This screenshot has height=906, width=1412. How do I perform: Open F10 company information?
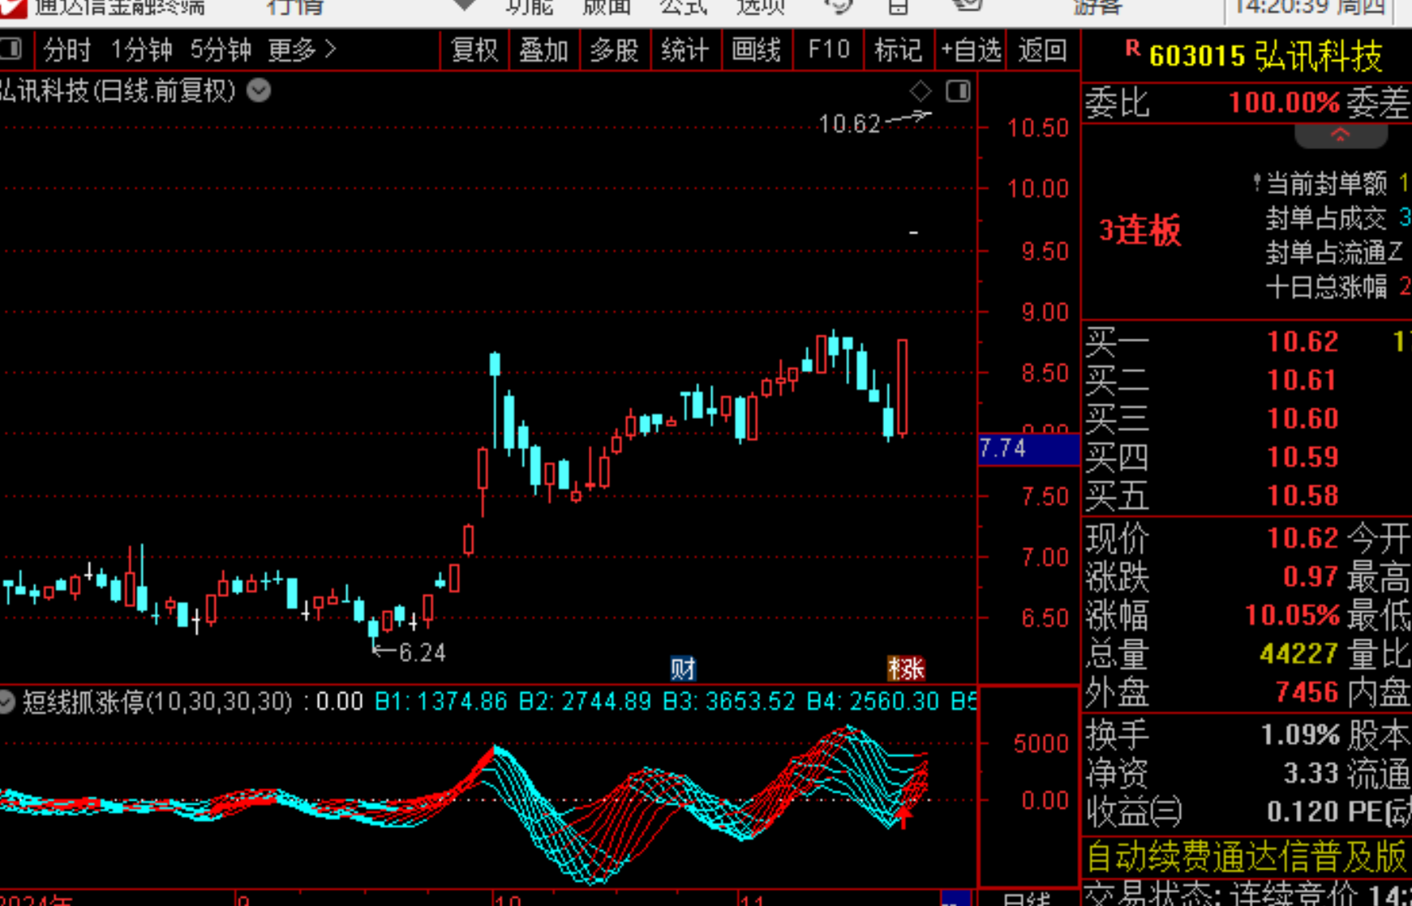(x=828, y=50)
